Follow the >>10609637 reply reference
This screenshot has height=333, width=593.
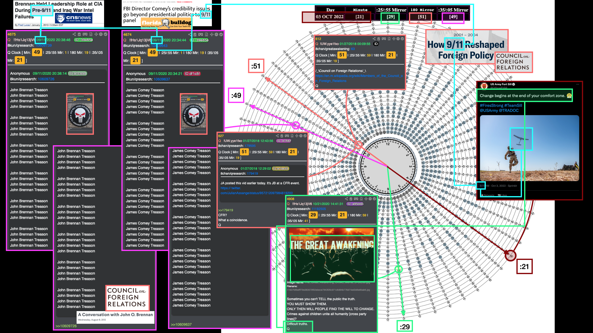(181, 324)
